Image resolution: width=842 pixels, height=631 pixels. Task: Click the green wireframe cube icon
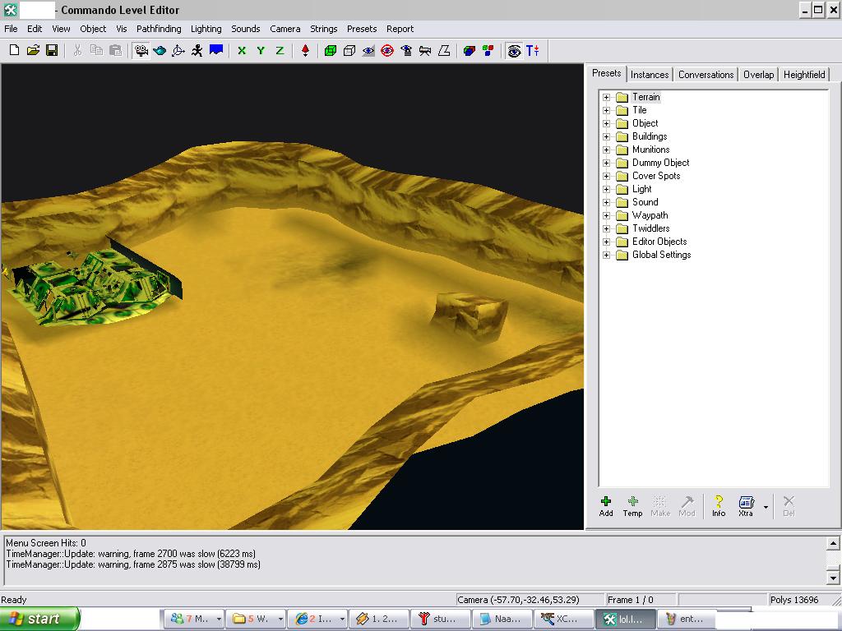[331, 50]
